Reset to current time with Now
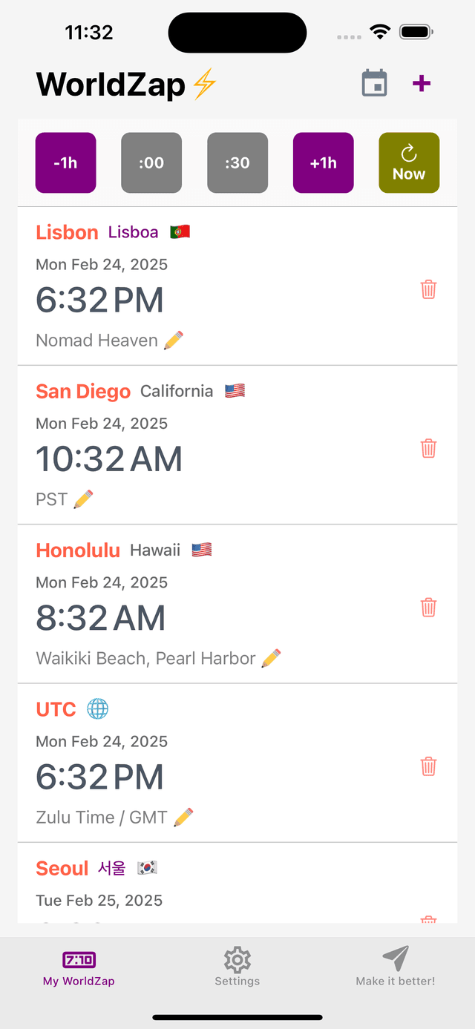This screenshot has height=1029, width=475. click(409, 162)
